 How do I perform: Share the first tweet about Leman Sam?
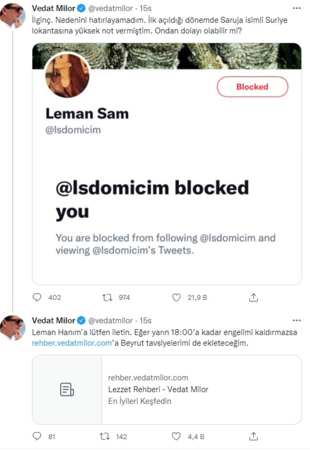coord(253,297)
